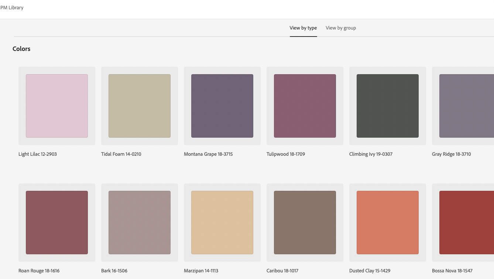Select the Bark 16-1506 color swatch
Screen dimensions: 494x279
[139, 222]
